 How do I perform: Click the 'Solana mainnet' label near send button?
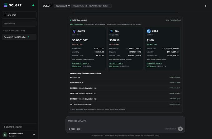(170, 129)
